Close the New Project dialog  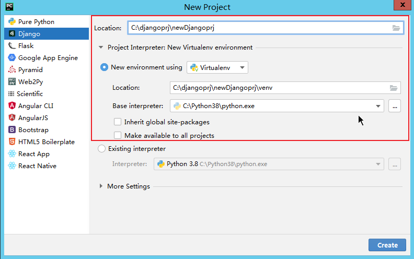tap(402, 5)
